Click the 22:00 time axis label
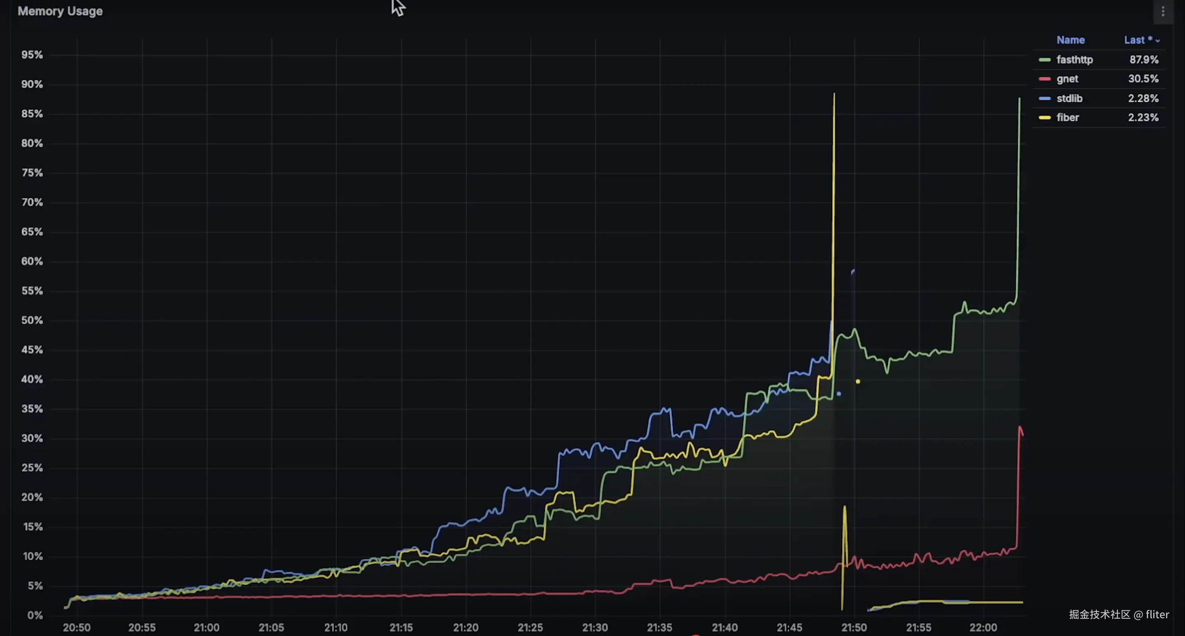Screen dimensions: 1185x636 (983, 627)
